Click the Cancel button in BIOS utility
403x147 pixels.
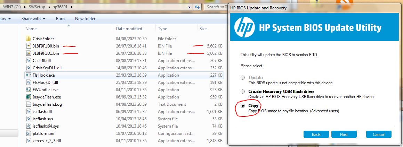[379, 135]
